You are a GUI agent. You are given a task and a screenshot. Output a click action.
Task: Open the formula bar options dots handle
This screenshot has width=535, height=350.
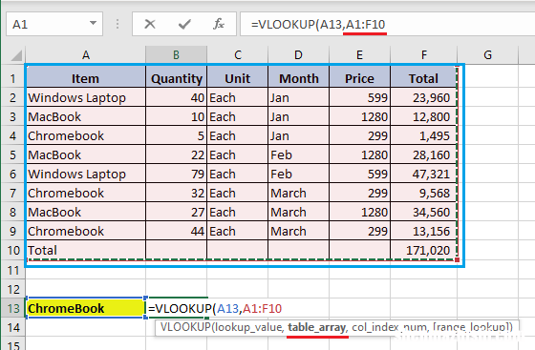pos(118,24)
